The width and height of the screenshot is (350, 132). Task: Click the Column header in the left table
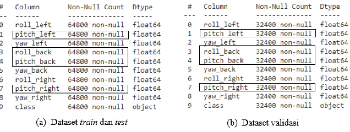pyautogui.click(x=27, y=7)
